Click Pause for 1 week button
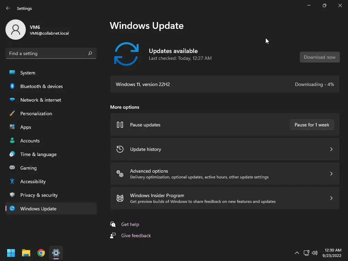Screen dimensions: 348x261 (x=312, y=125)
